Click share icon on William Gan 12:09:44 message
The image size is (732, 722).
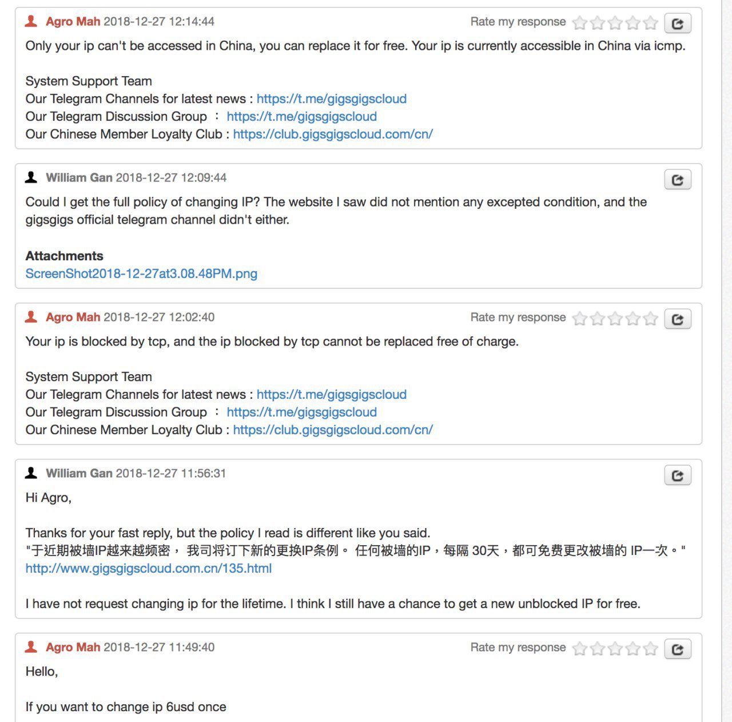coord(678,180)
